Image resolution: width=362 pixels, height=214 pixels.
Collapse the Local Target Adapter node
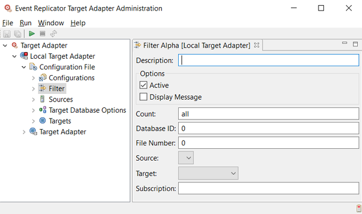[14, 56]
